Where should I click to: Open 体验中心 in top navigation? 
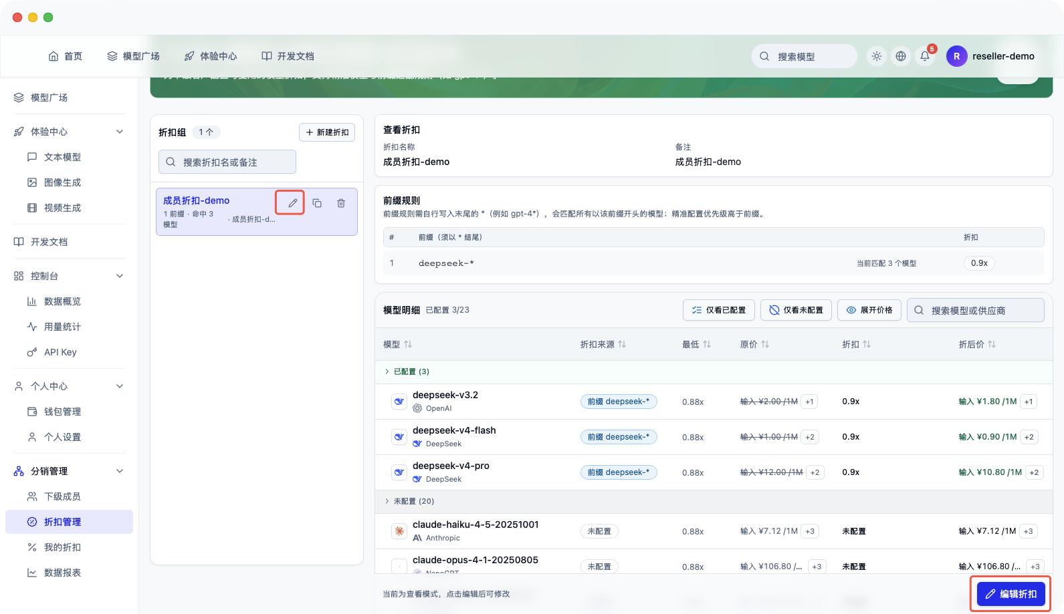(211, 56)
